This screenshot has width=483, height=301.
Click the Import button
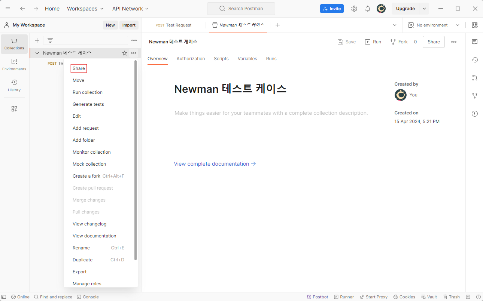click(x=129, y=25)
